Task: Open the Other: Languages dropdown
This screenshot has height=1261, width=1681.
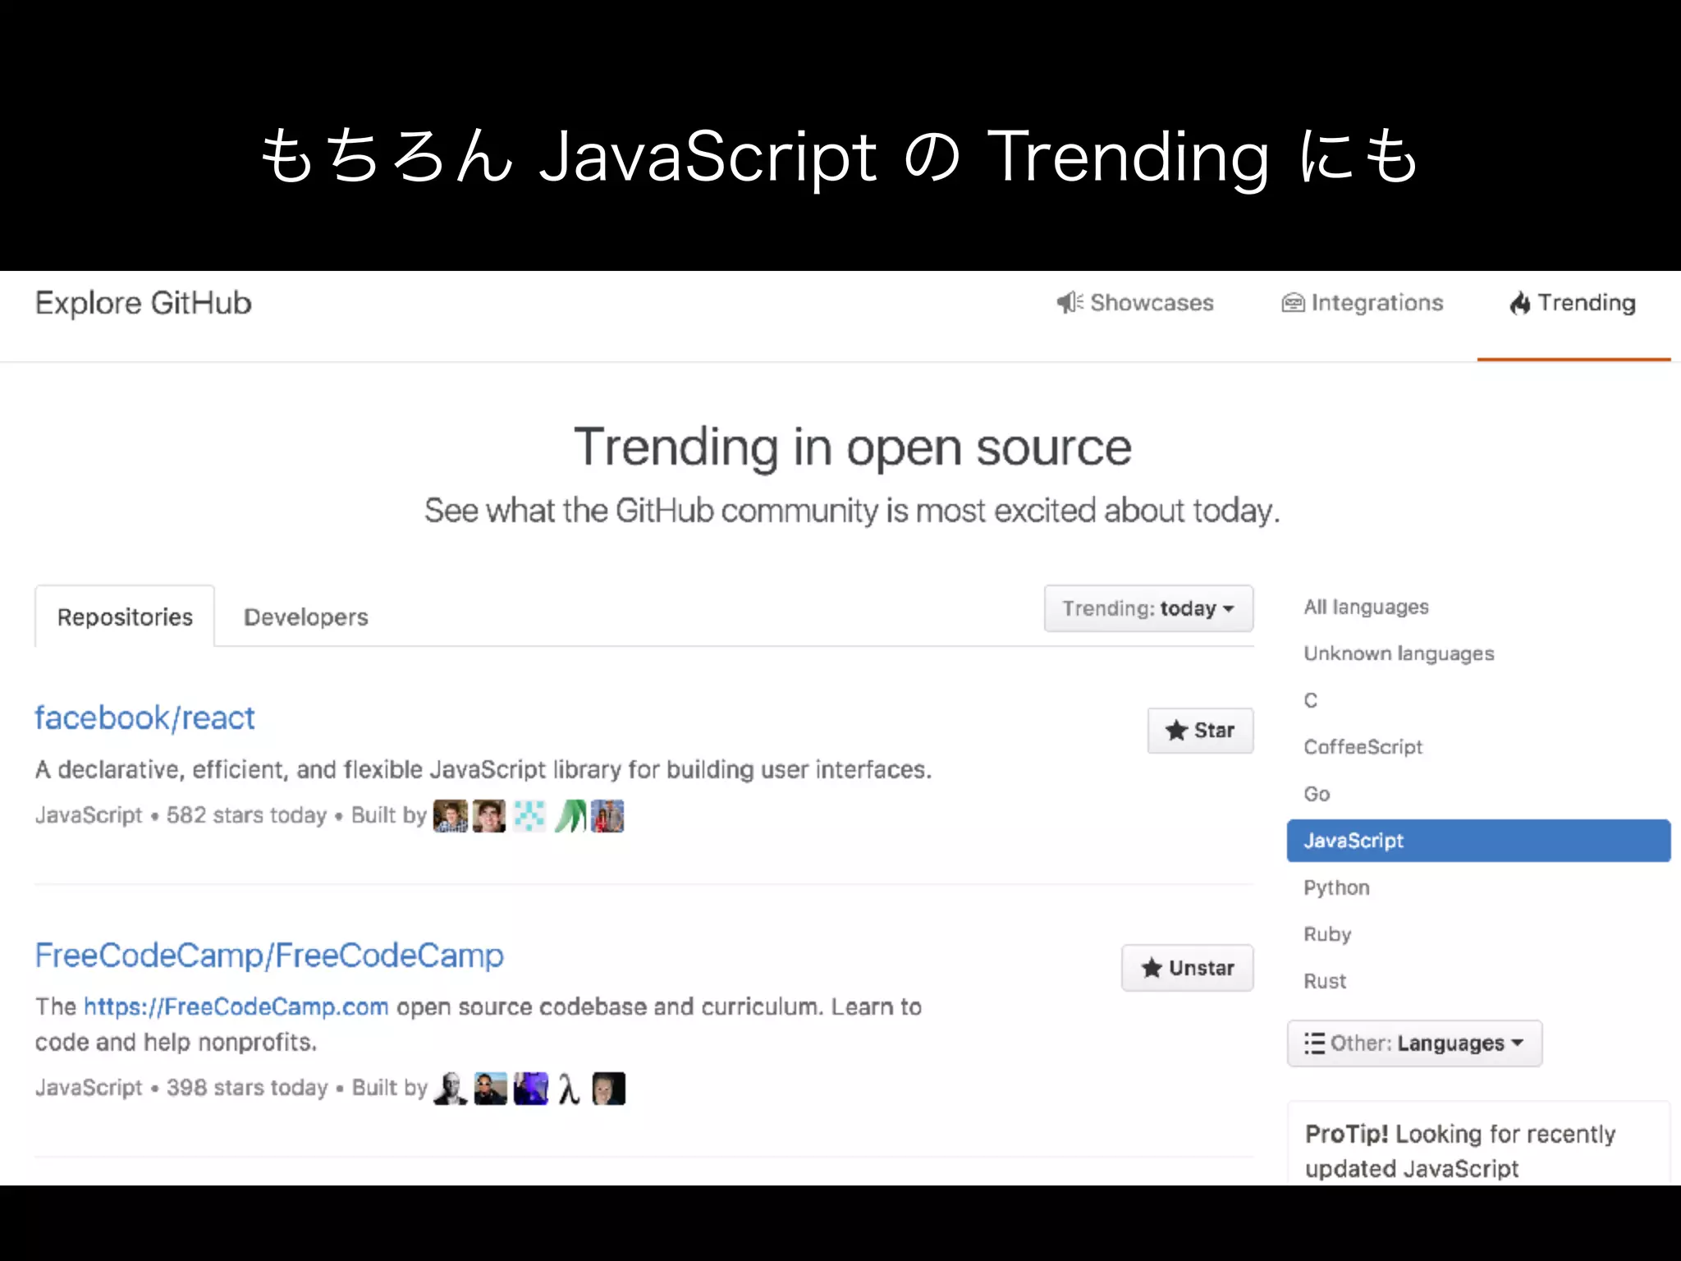Action: click(x=1414, y=1043)
